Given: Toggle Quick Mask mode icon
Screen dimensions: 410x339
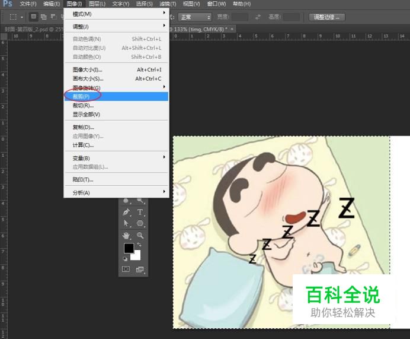Looking at the screenshot, I should pyautogui.click(x=126, y=269).
